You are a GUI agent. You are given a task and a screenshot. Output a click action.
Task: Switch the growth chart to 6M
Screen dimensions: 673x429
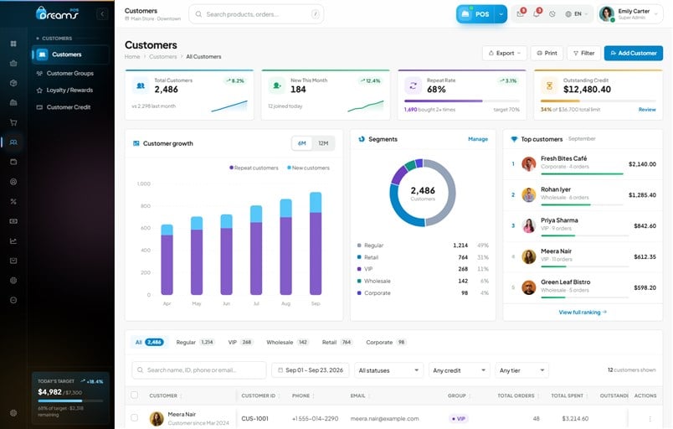302,143
